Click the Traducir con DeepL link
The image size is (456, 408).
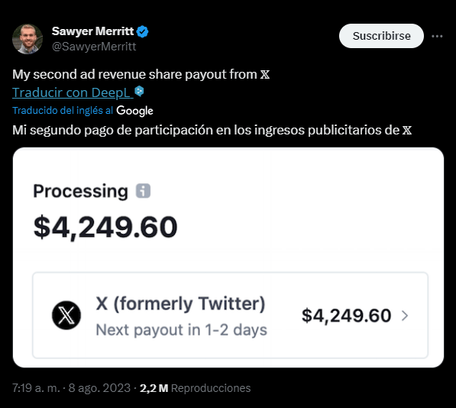73,92
